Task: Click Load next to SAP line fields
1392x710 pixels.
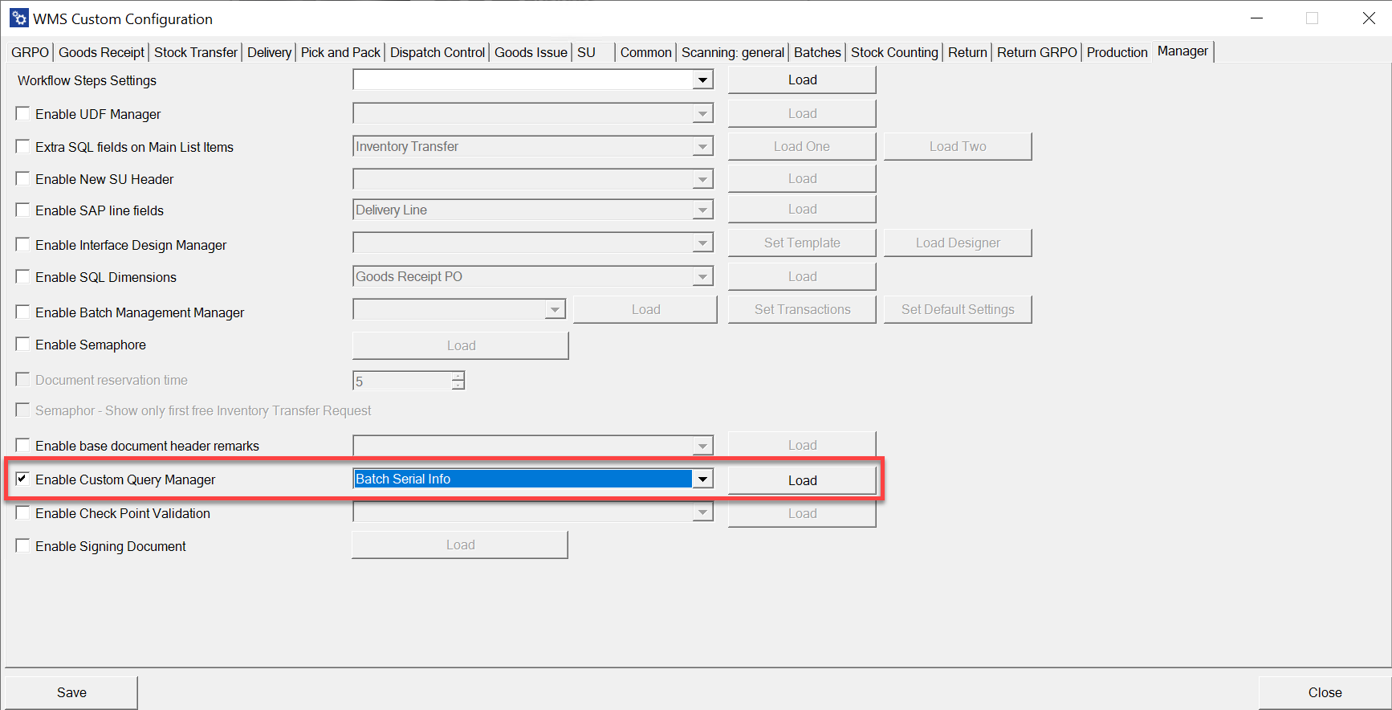Action: point(802,209)
